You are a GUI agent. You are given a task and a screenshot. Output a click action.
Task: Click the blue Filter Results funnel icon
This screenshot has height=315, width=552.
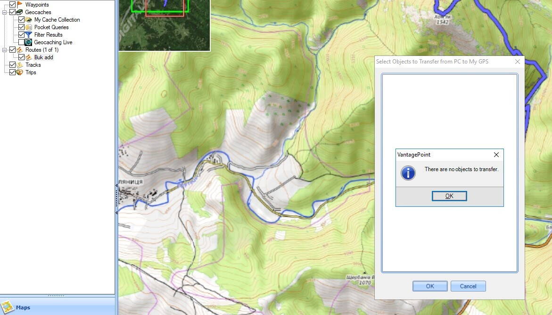click(29, 35)
